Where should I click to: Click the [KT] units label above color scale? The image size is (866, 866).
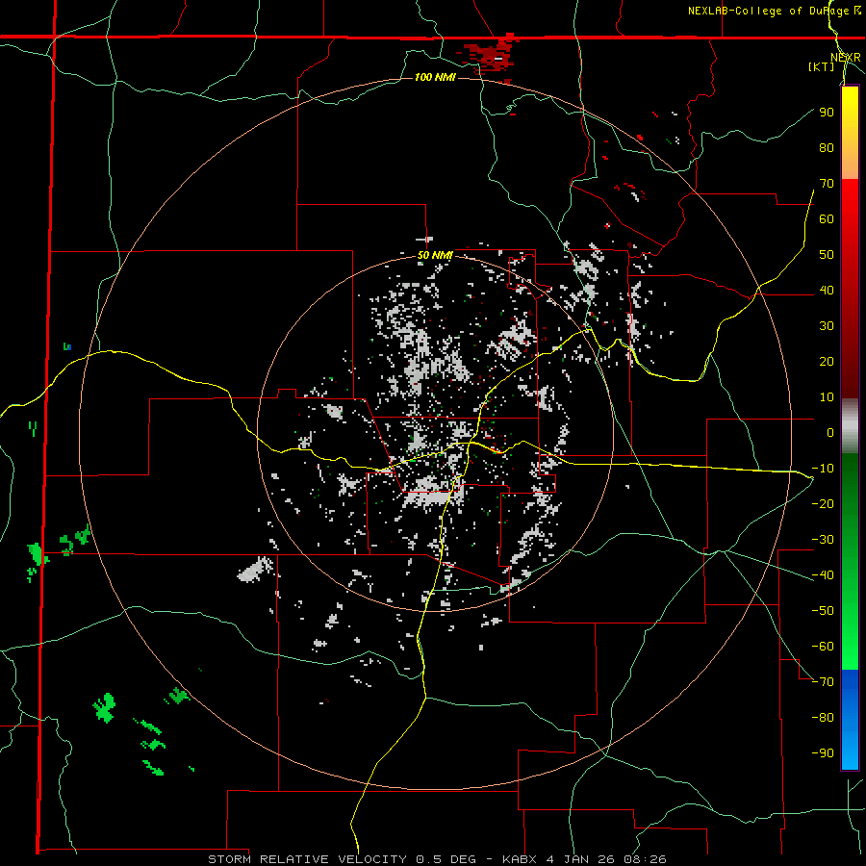tap(822, 66)
